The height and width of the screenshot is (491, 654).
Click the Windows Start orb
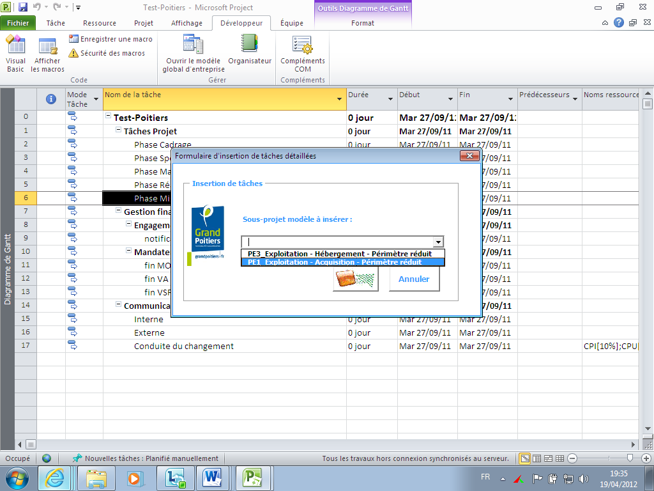[17, 478]
